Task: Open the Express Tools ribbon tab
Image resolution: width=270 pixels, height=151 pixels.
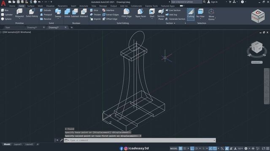Action: (151, 6)
